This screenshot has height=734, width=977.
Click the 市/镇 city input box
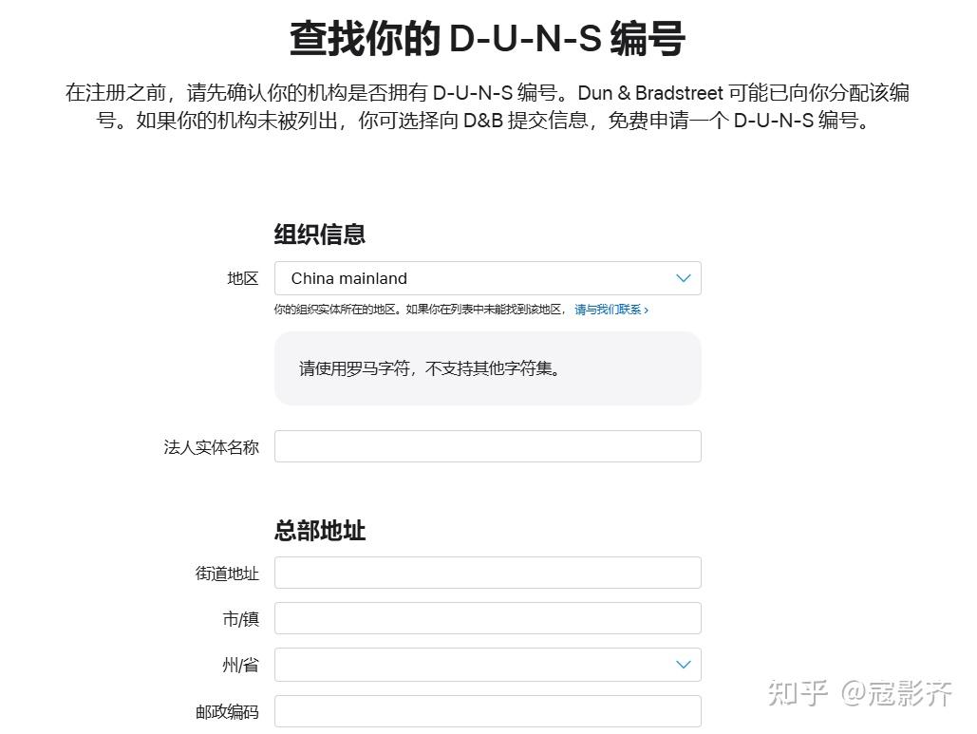pos(487,618)
